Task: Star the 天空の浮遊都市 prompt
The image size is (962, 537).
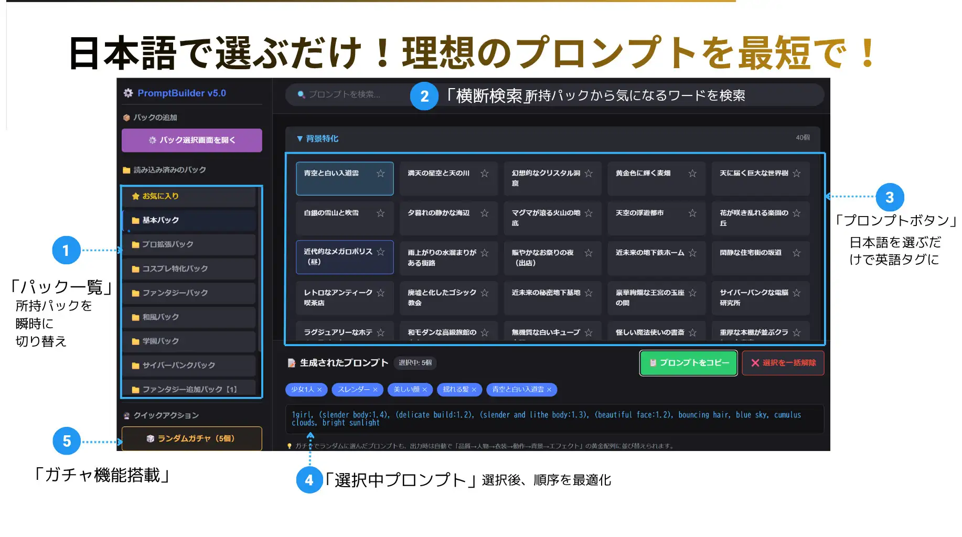Action: coord(692,213)
